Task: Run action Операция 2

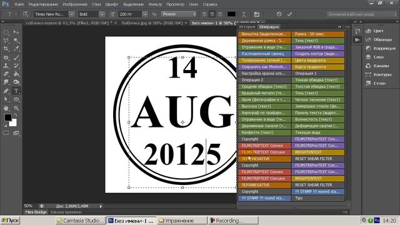Action: tap(264, 80)
